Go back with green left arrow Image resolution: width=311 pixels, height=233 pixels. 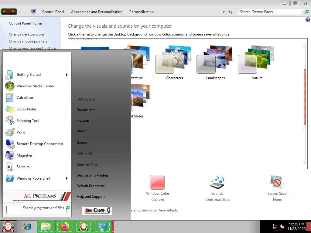pyautogui.click(x=5, y=12)
